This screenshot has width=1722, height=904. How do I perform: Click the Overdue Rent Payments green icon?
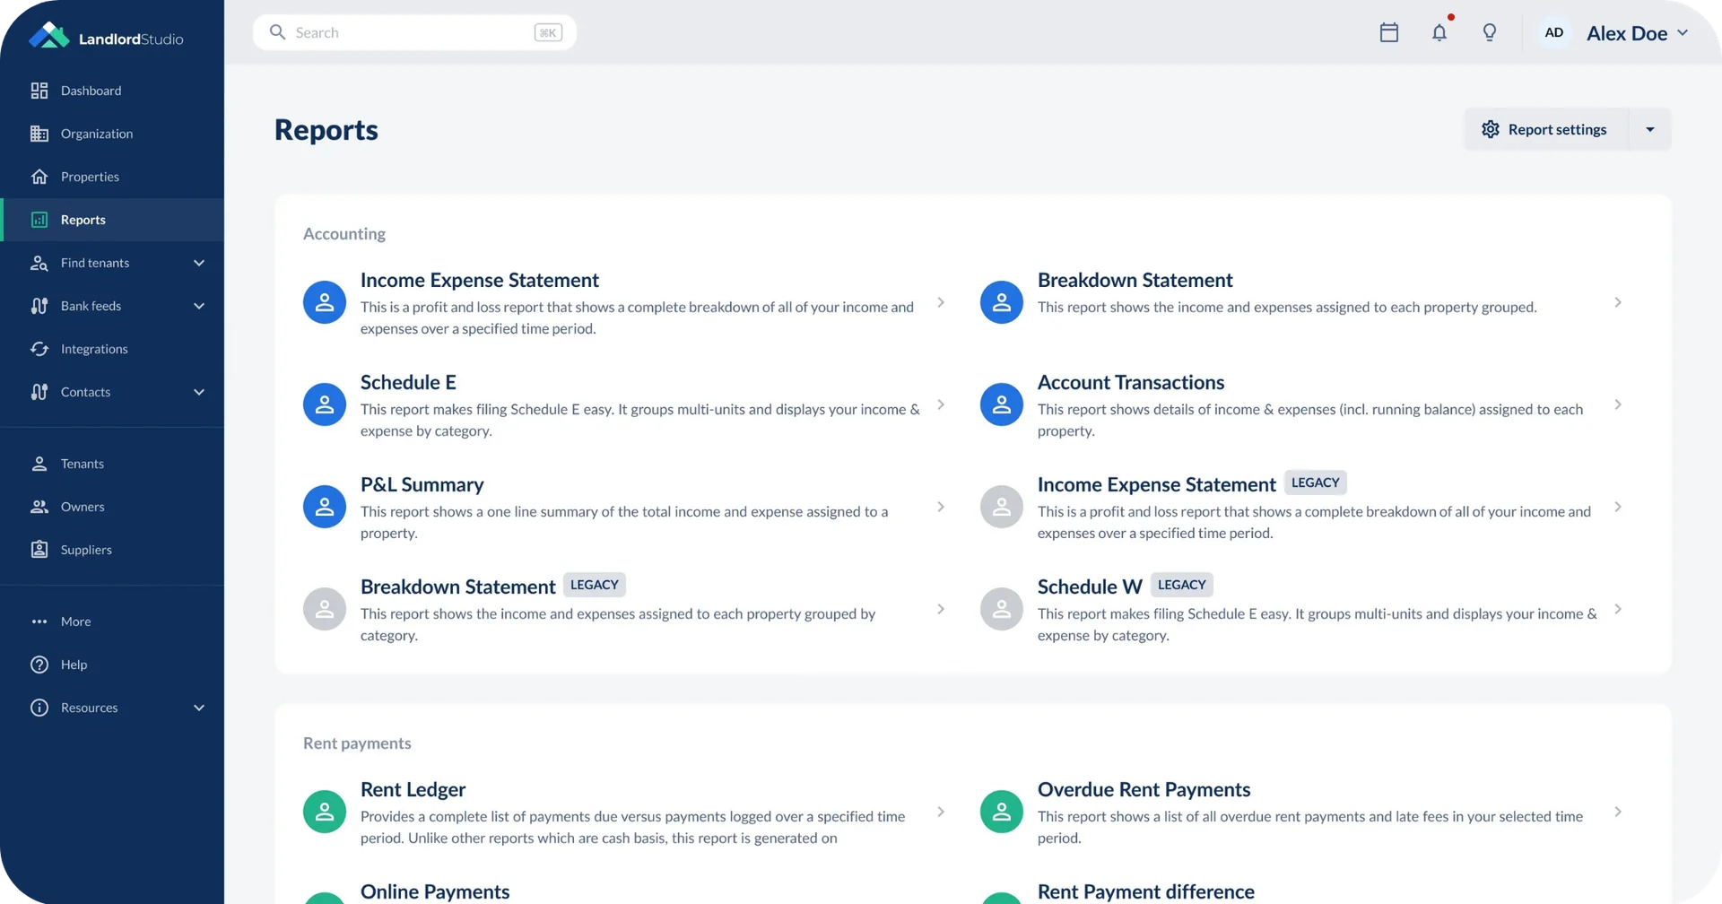[1002, 812]
